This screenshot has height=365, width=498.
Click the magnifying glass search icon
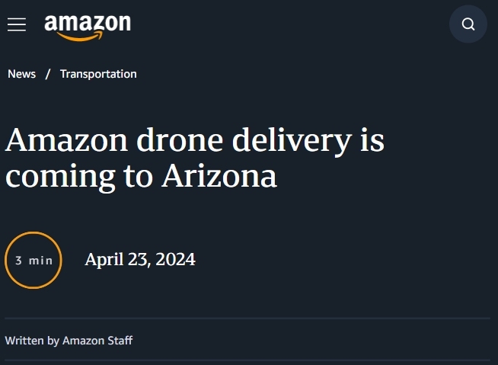coord(468,24)
